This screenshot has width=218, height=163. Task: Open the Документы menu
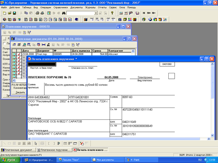[x=77, y=7]
